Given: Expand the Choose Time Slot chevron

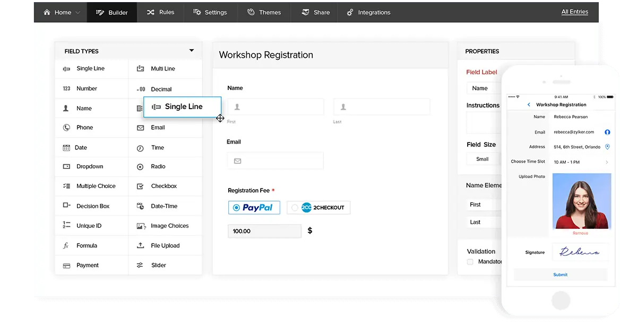Looking at the screenshot, I should (x=607, y=163).
